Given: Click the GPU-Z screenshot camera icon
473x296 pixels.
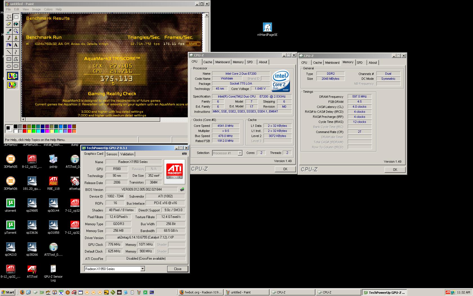Looking at the screenshot, I should click(184, 154).
